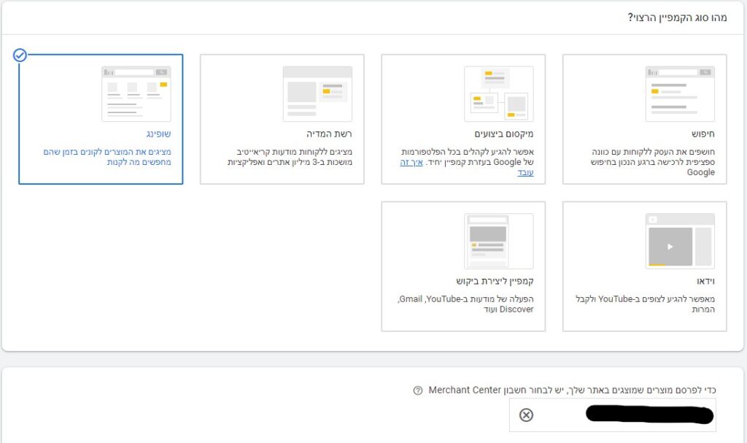Click the blue checkmark on Shopping card

[20, 55]
